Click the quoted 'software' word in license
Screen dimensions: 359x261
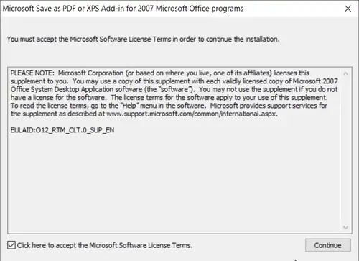point(175,89)
